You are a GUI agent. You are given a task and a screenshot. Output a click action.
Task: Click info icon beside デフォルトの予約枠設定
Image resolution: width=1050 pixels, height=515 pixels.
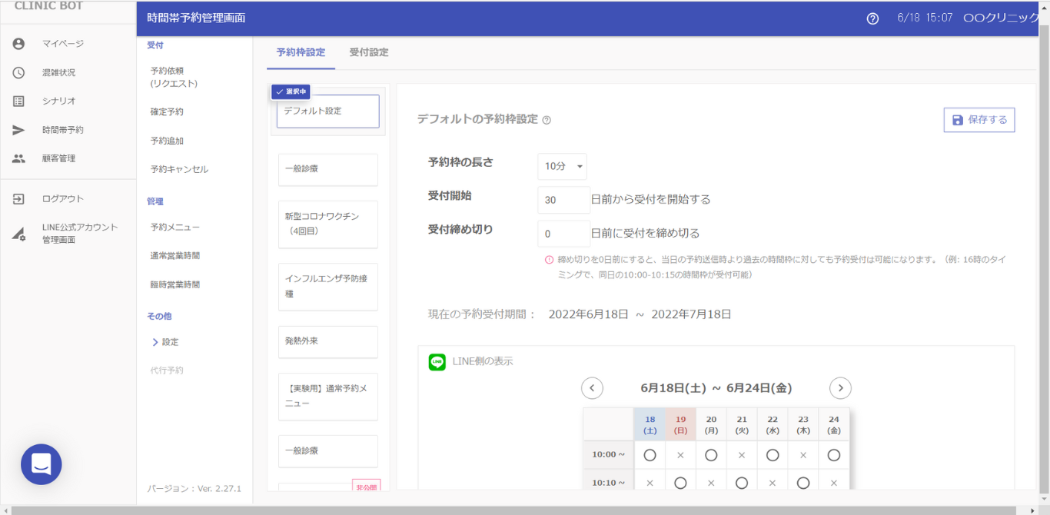tap(547, 120)
